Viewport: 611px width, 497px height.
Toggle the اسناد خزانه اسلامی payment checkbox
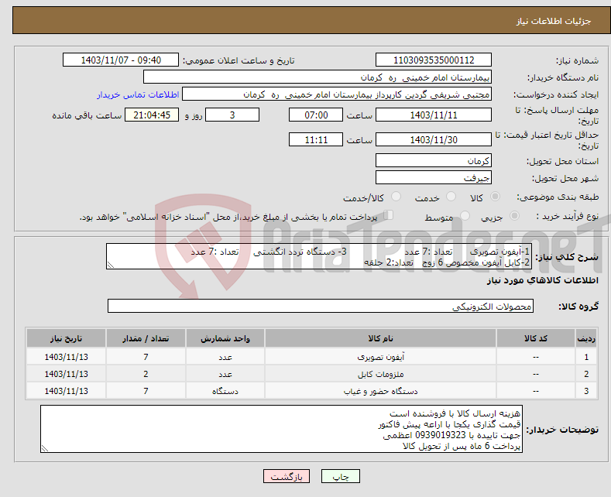pyautogui.click(x=389, y=215)
